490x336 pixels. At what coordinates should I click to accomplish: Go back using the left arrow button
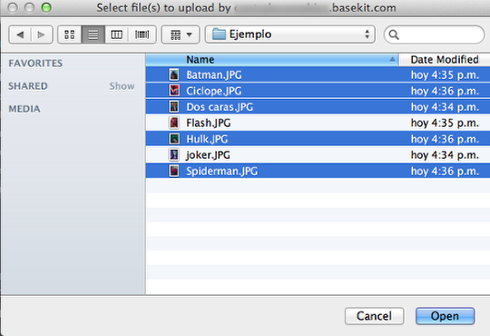[x=20, y=35]
